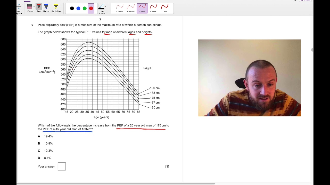This screenshot has width=330, height=185.
Task: Set pen thickness to 1 mm
Action: [x=164, y=8]
